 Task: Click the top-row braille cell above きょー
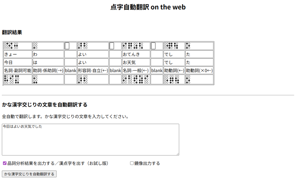pos(11,46)
